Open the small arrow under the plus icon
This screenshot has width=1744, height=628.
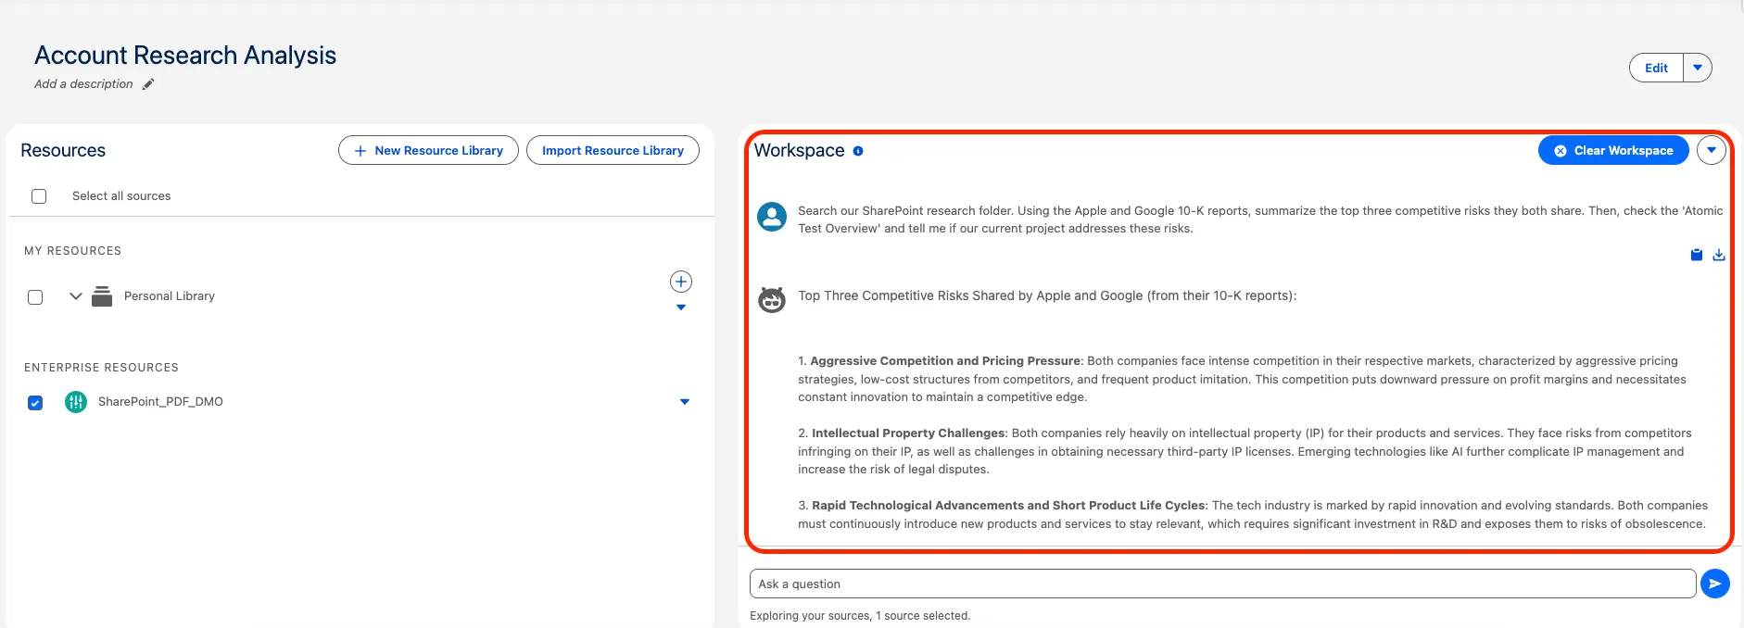pyautogui.click(x=681, y=308)
